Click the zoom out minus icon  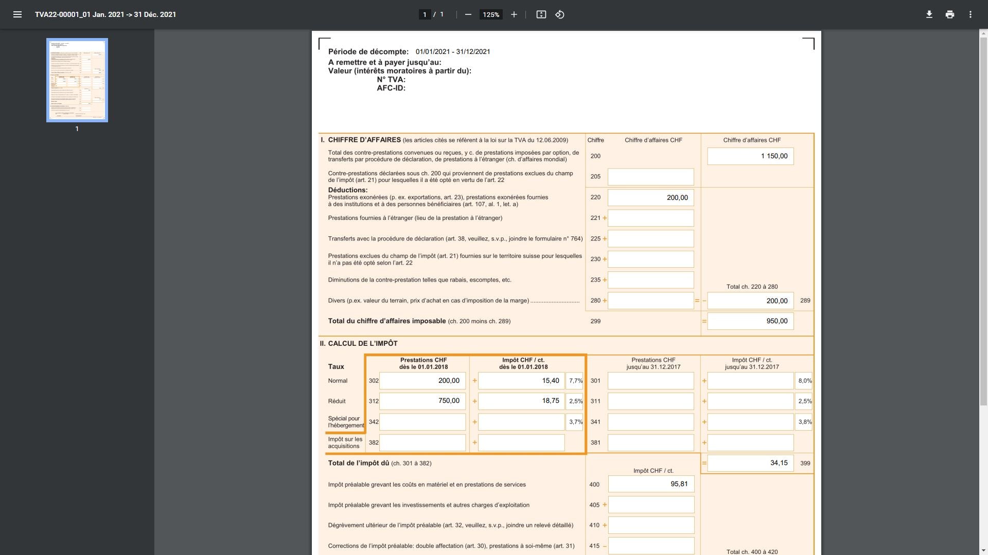[x=468, y=14]
